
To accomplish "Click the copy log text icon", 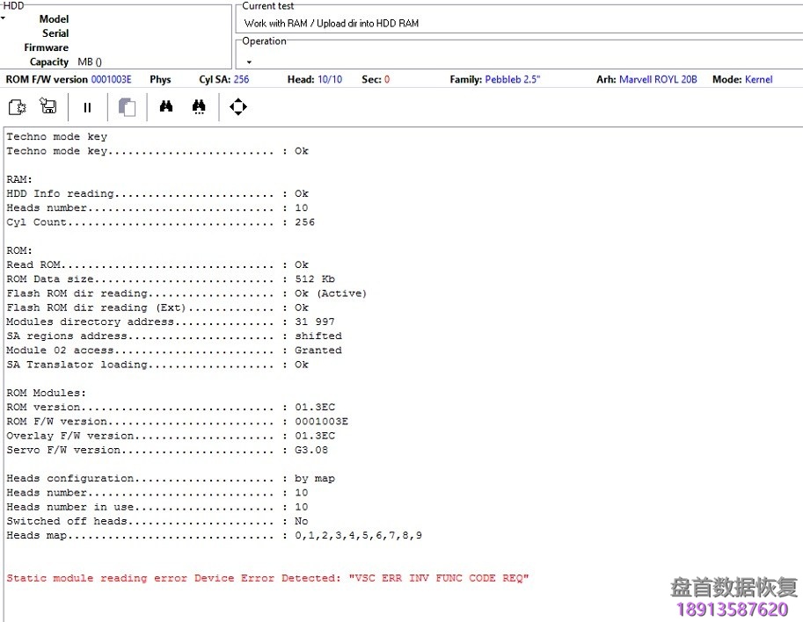I will 126,106.
